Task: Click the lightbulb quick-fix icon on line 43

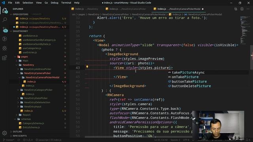Action: coord(87,67)
